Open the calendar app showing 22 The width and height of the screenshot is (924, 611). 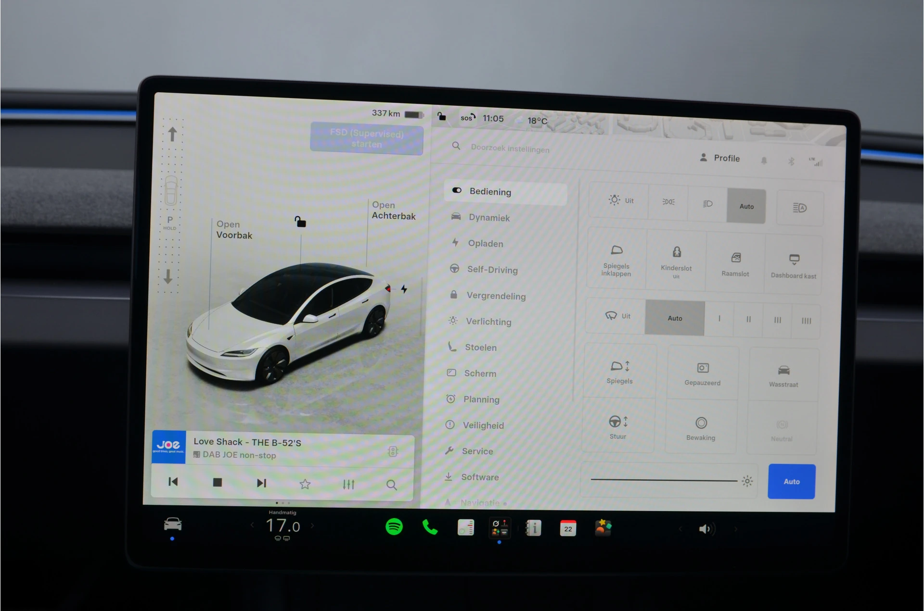click(568, 528)
